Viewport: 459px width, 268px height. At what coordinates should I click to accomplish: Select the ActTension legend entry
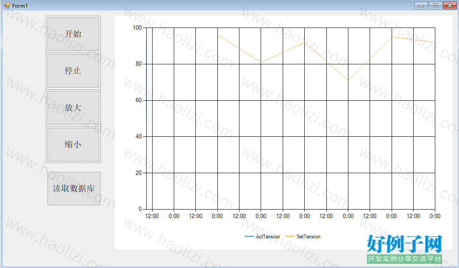point(262,236)
